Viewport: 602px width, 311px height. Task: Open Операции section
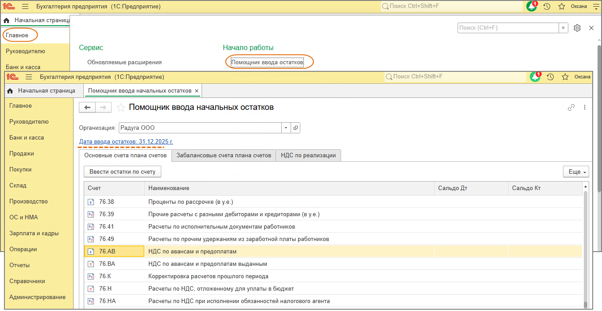(x=23, y=249)
